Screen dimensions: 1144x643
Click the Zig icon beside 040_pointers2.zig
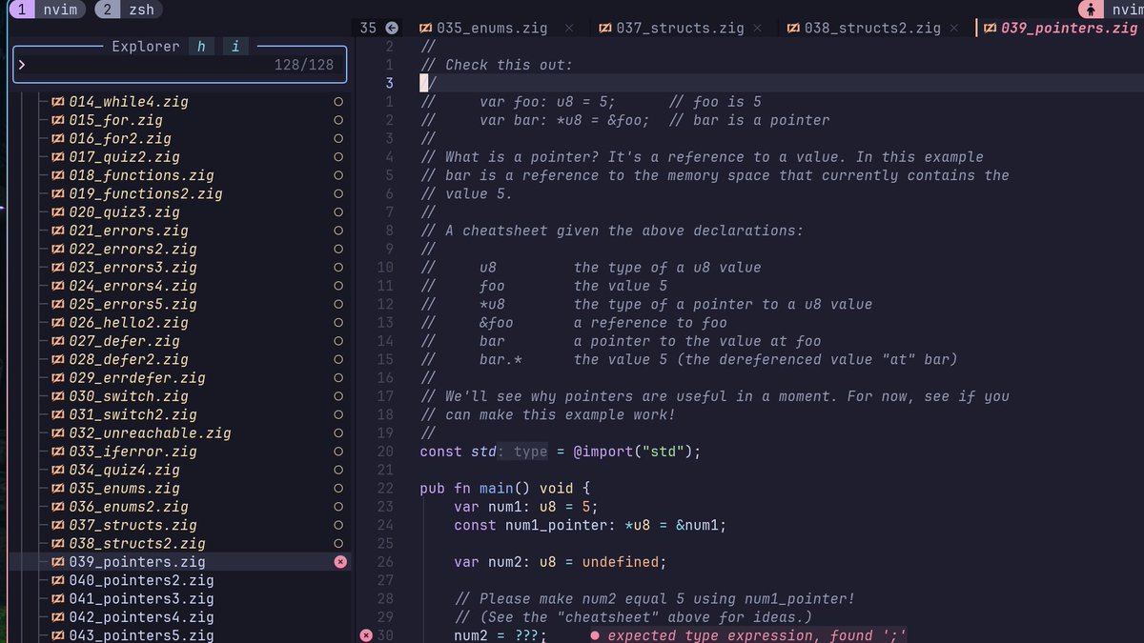[58, 580]
